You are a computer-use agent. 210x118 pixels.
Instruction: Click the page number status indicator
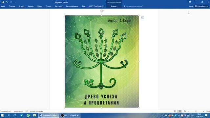(x=6, y=111)
